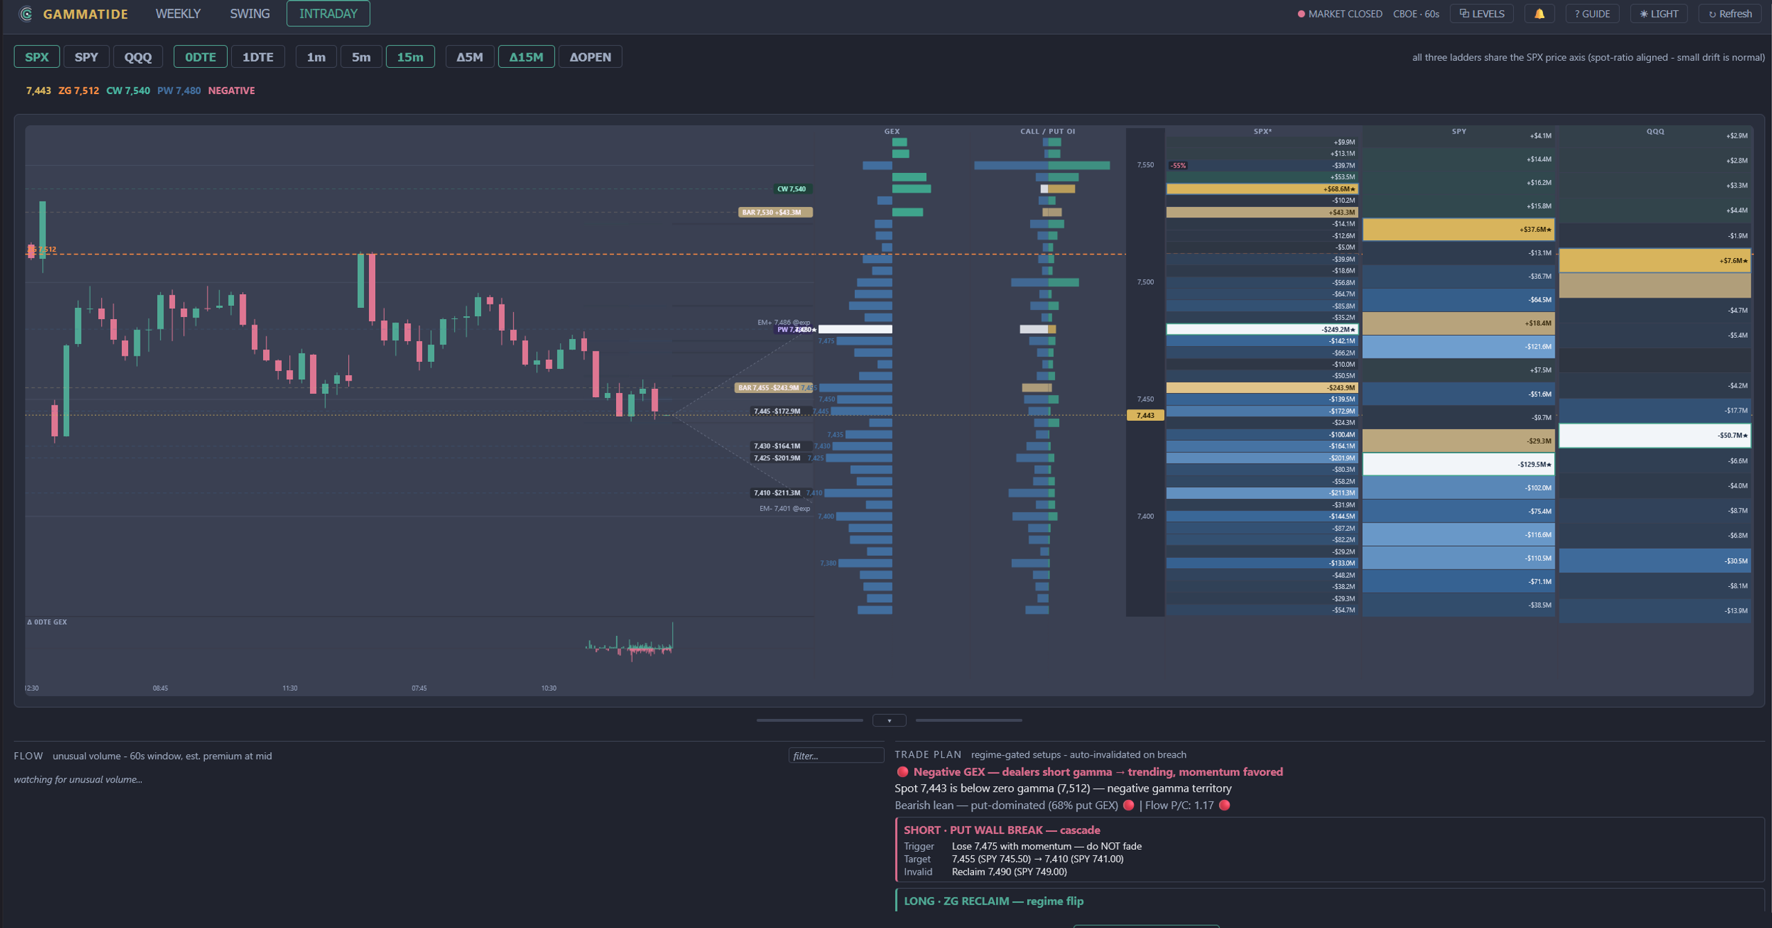Toggle the SPX symbol button
This screenshot has height=928, width=1772.
coord(37,57)
